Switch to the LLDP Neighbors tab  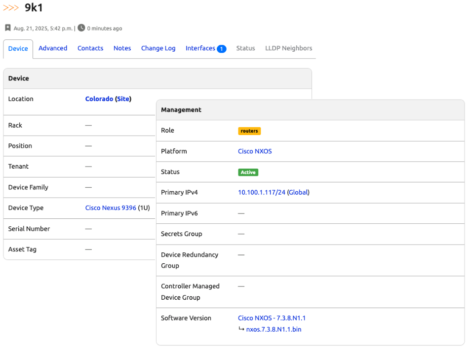(288, 48)
